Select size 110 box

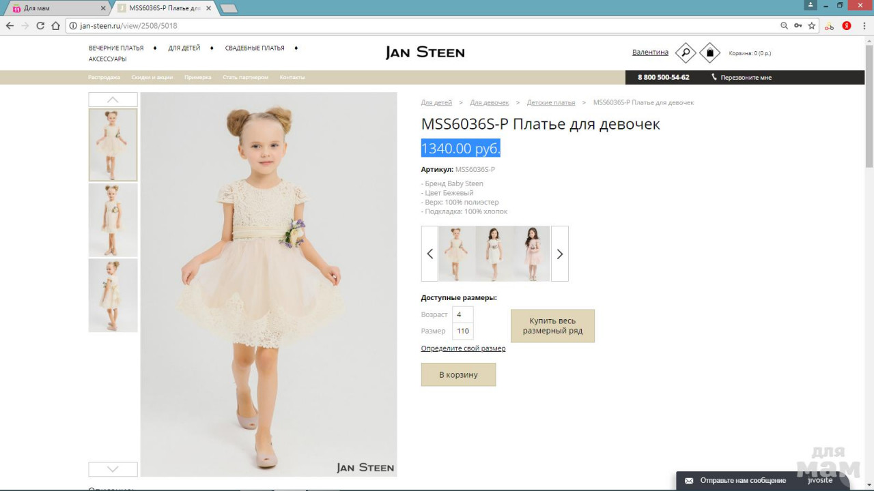click(463, 331)
